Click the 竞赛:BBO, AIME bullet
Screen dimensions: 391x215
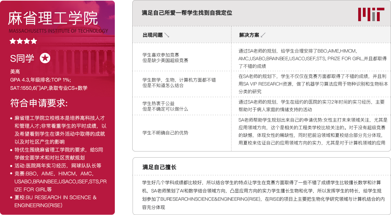[58, 181]
